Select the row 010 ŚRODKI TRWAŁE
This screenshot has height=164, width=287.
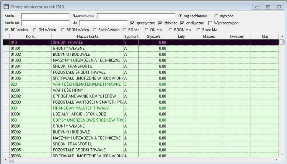[x=141, y=42]
